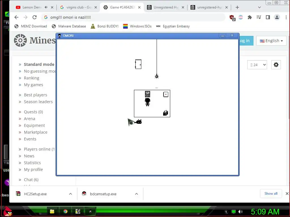Screen dimensions: 290x217
Task: Open the uBlock Origin extension icon
Action: (x=232, y=18)
